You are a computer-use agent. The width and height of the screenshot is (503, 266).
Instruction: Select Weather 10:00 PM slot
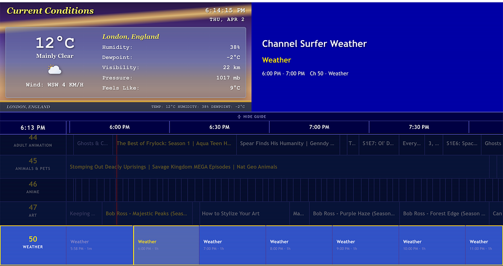[432, 245]
